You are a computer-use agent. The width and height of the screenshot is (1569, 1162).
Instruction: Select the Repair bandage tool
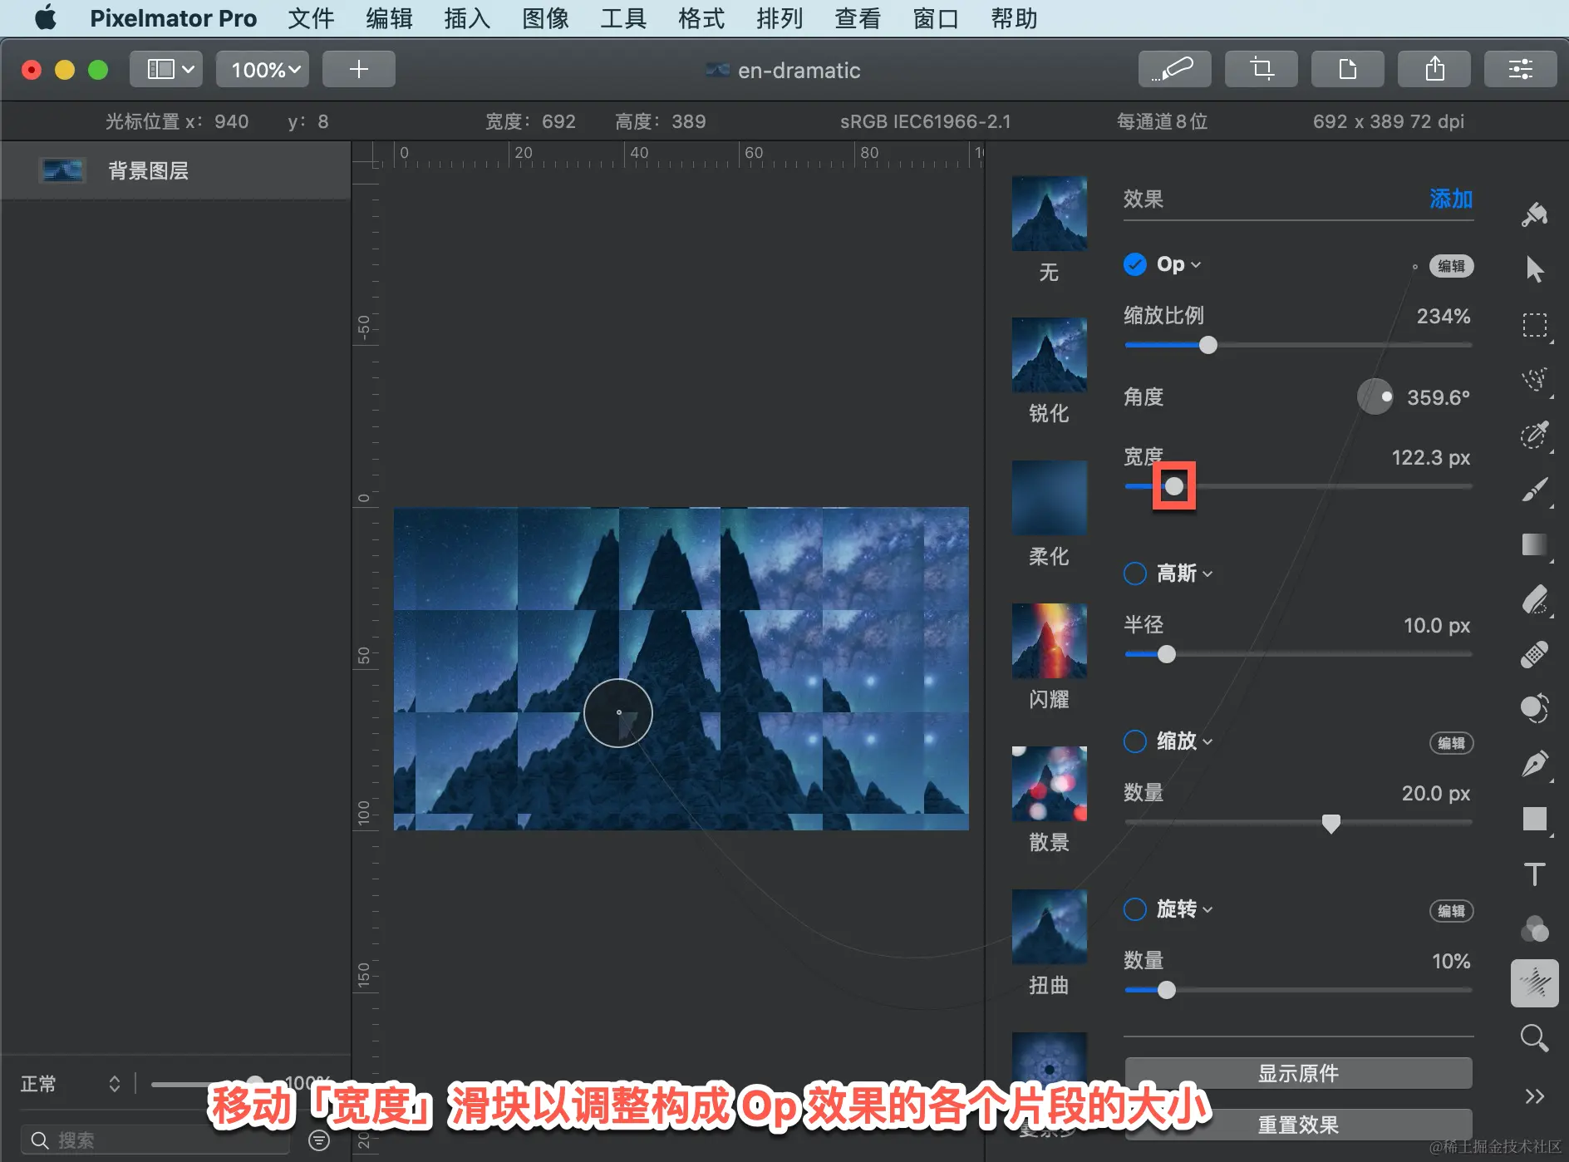pyautogui.click(x=1534, y=654)
